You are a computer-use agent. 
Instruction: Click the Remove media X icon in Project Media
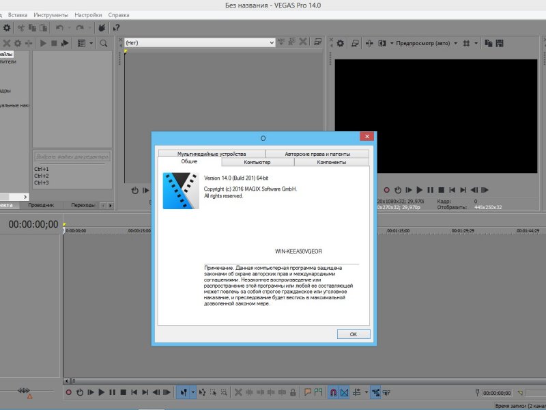7,43
